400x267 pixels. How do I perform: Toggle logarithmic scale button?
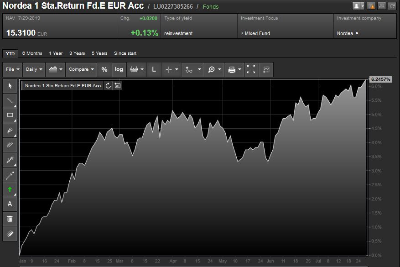click(119, 69)
